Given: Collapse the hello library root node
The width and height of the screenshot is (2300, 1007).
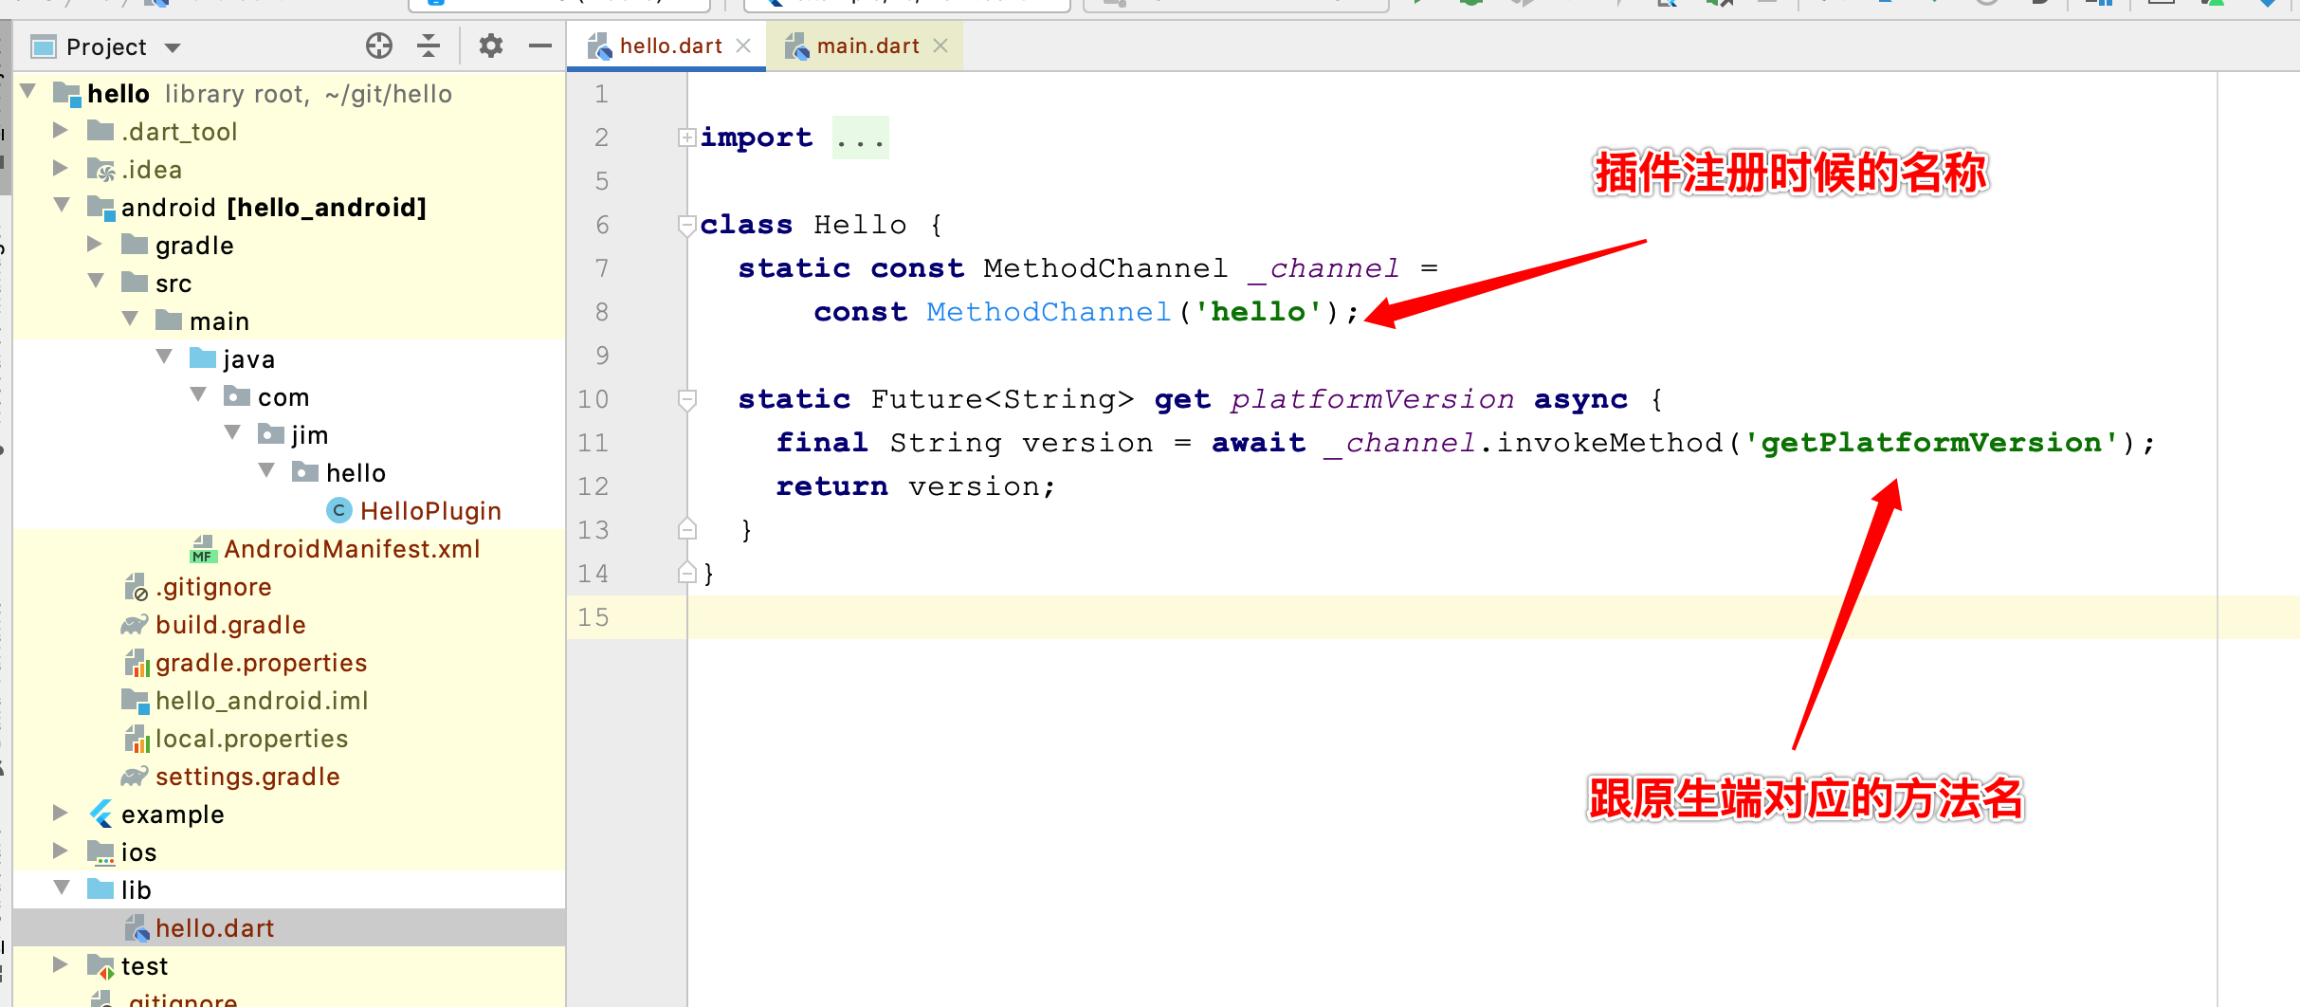Looking at the screenshot, I should click(28, 92).
